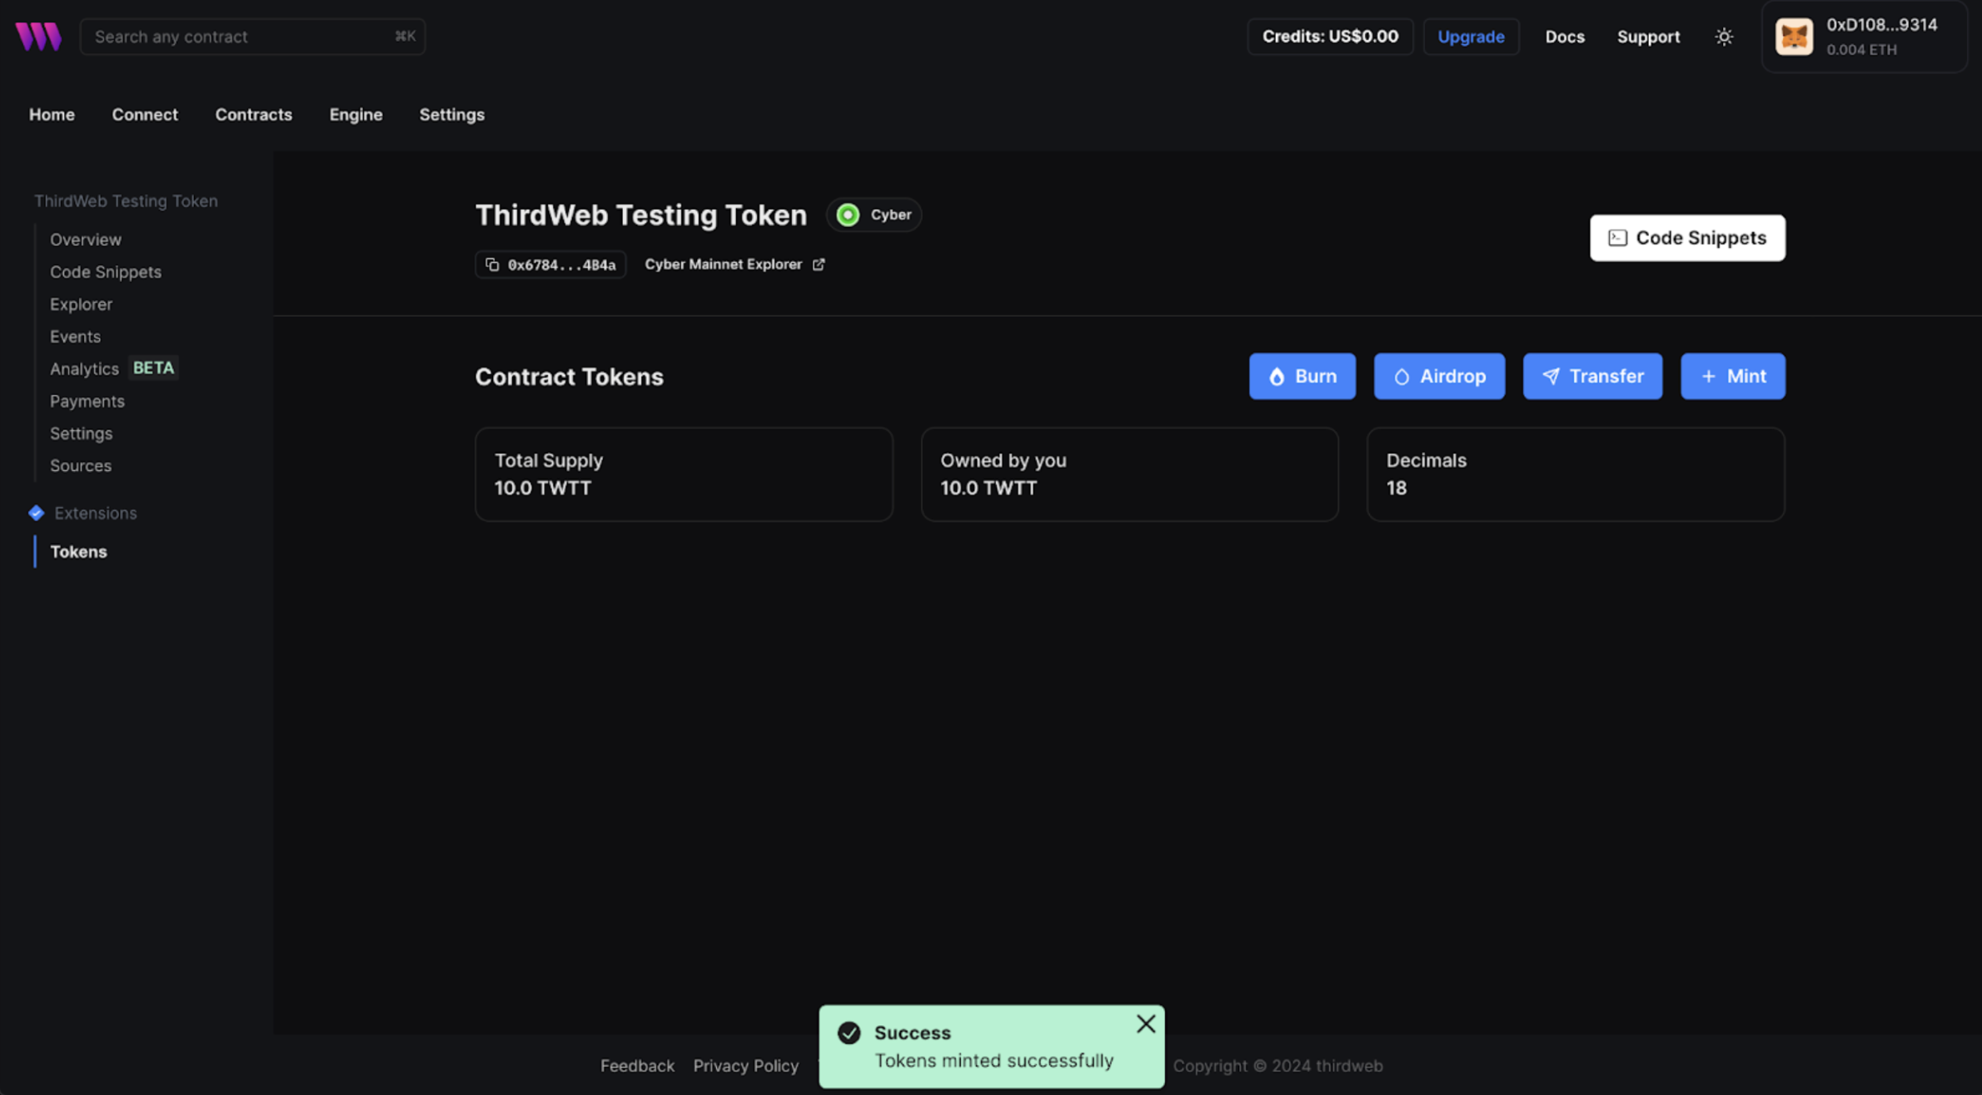Click the Tokens minted successfully message
Screen dimensions: 1982x1095
[993, 1061]
